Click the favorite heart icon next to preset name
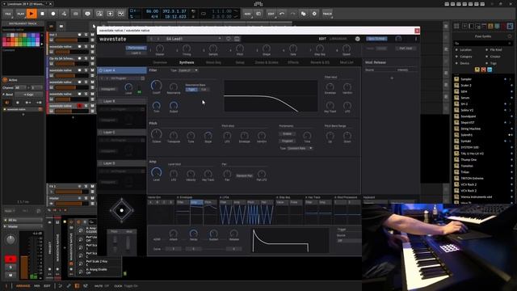This screenshot has height=291, width=517. coord(228,39)
